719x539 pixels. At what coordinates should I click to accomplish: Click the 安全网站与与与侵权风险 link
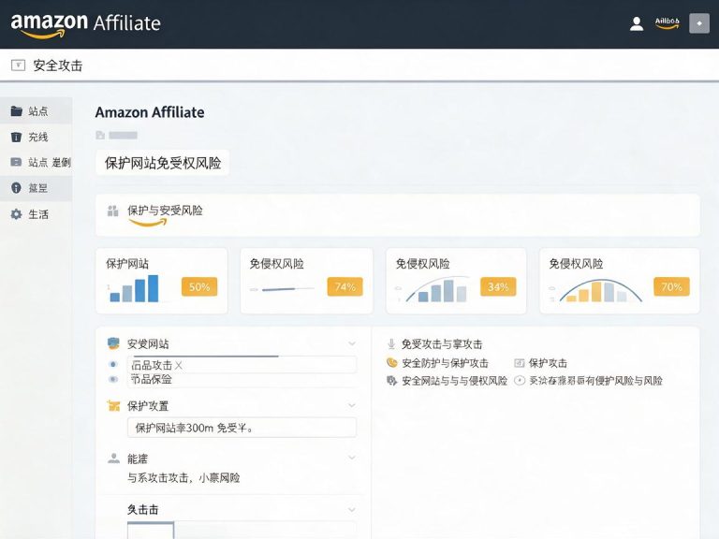click(454, 381)
